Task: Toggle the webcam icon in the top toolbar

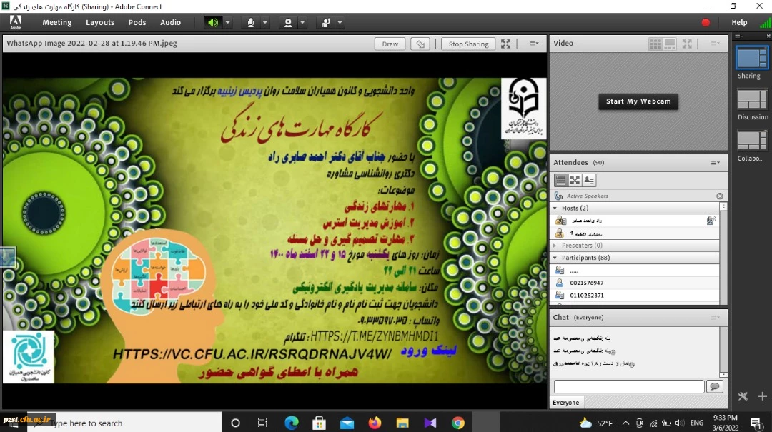Action: point(288,22)
